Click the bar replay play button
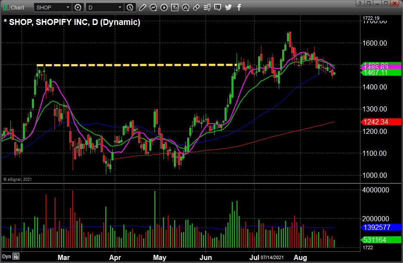 pyautogui.click(x=164, y=7)
